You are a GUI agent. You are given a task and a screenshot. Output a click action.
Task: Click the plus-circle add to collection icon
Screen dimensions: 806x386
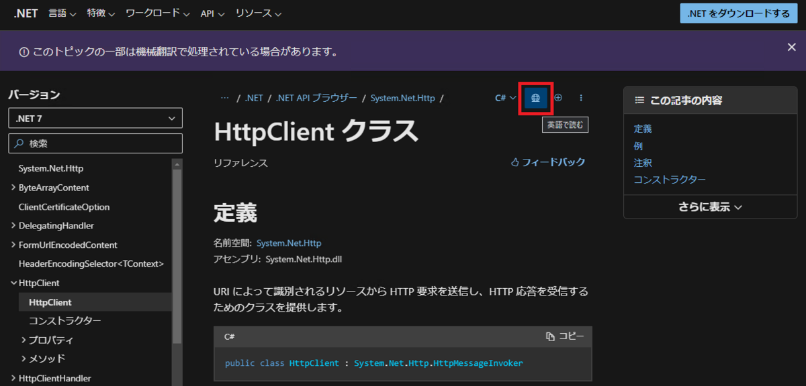(x=558, y=98)
